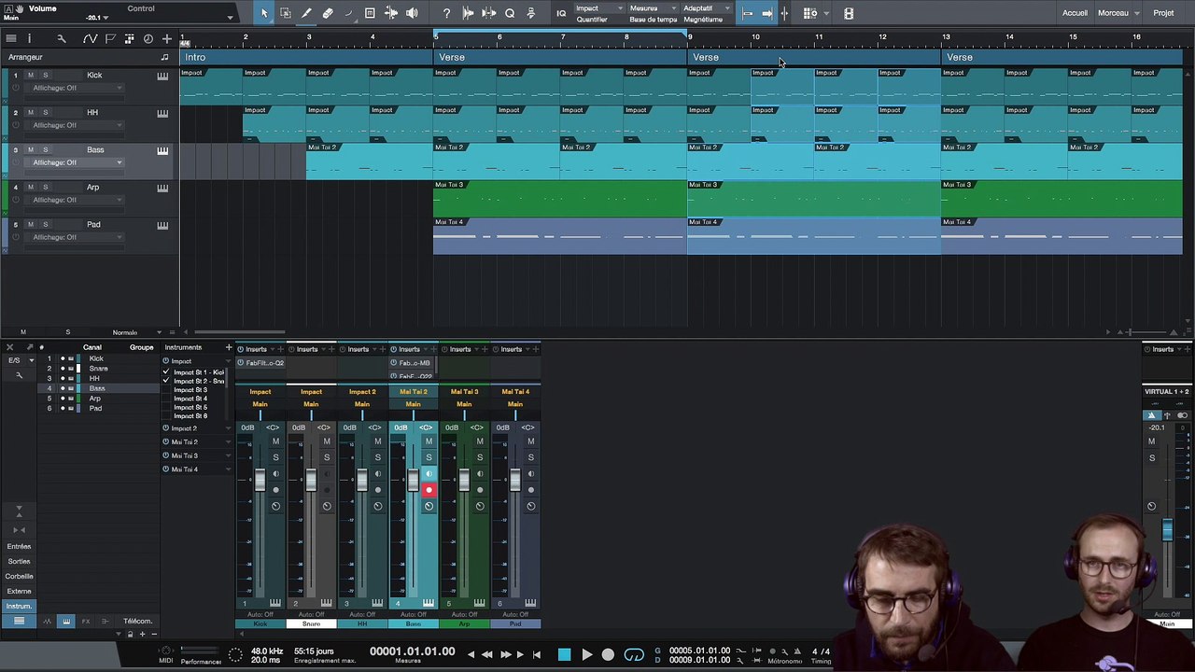The height and width of the screenshot is (672, 1195).
Task: Mute the Arp track
Action: pos(30,187)
